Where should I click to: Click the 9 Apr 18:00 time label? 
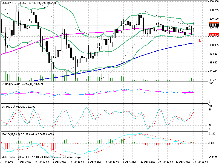coord(130,162)
